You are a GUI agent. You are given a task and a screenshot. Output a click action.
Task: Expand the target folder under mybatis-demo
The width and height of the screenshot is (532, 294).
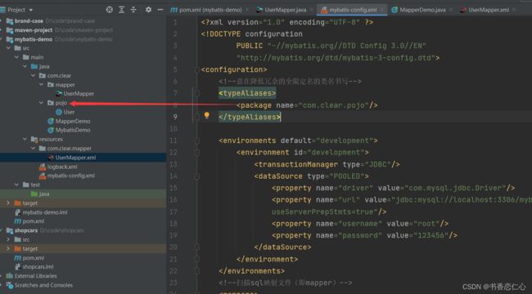(8, 203)
